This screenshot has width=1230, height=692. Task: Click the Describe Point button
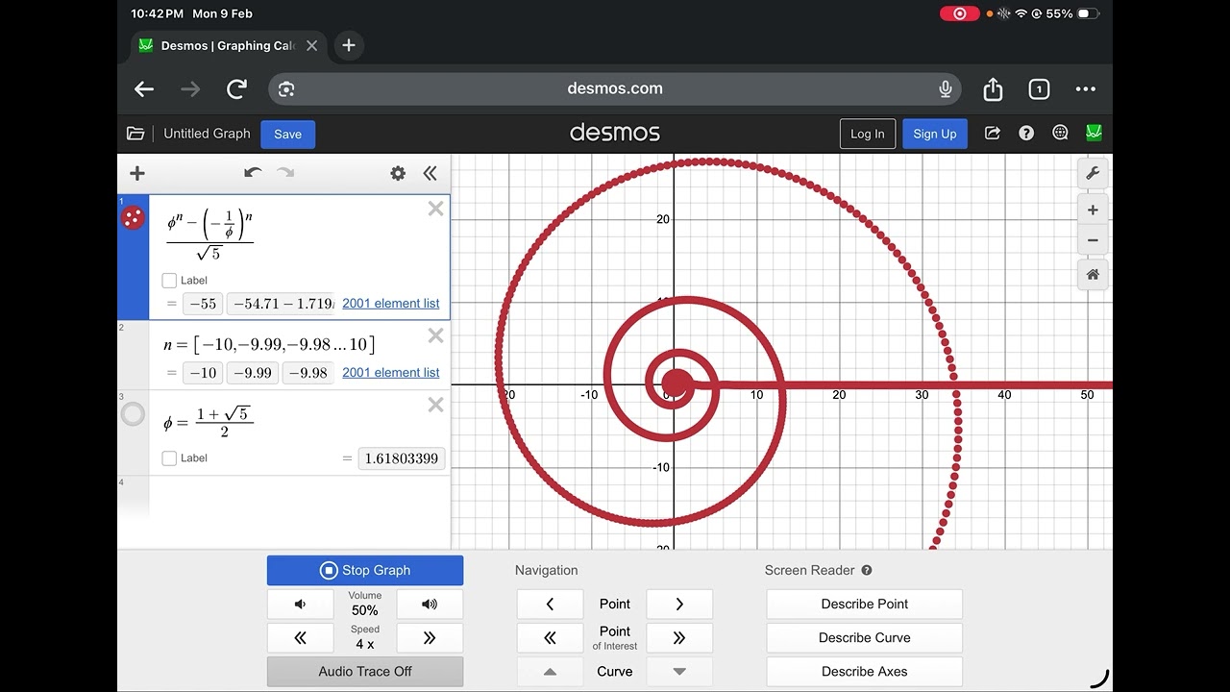865,605
